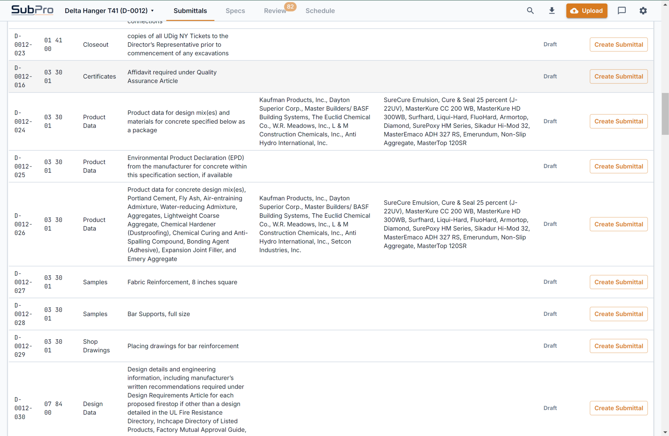Click 'Bar Supports, full size' description

click(x=159, y=314)
